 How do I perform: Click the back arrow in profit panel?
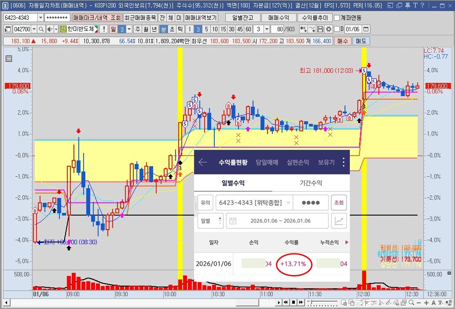pyautogui.click(x=203, y=162)
